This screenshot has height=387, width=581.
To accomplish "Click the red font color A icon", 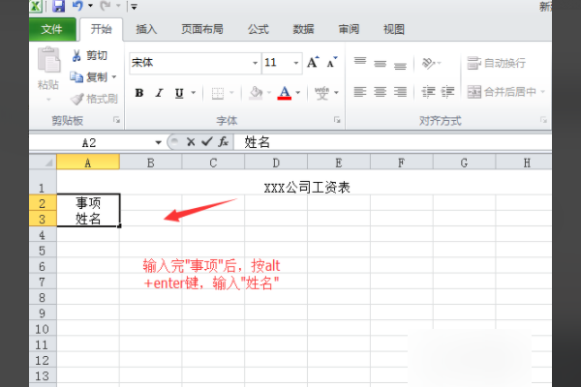I will [x=284, y=93].
